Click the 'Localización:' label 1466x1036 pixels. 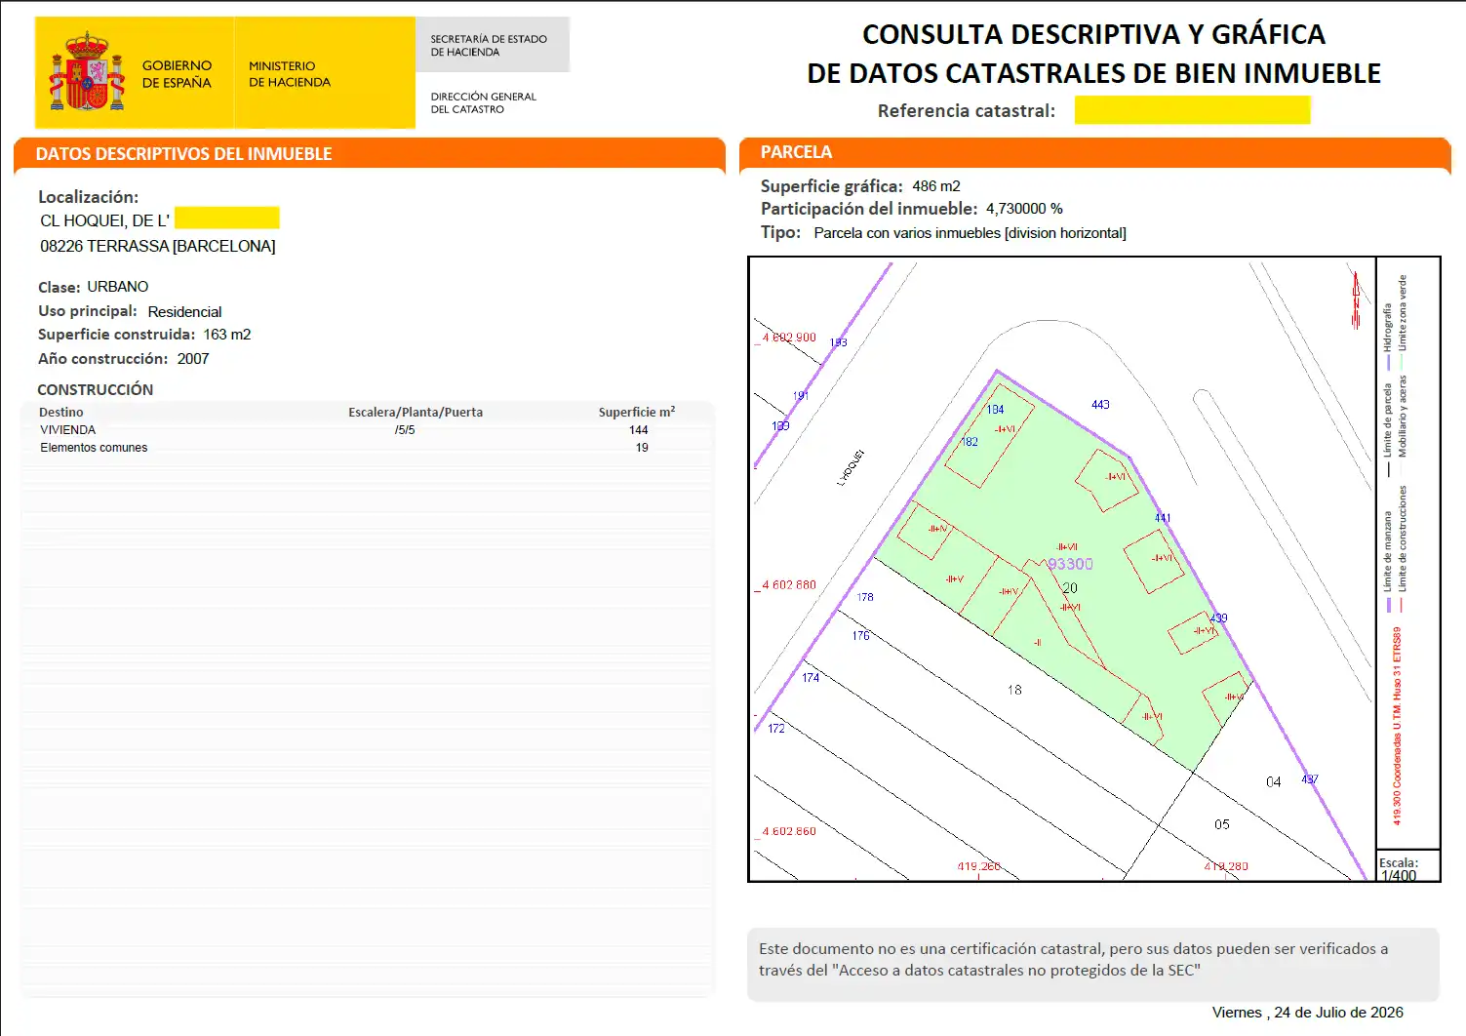[88, 197]
